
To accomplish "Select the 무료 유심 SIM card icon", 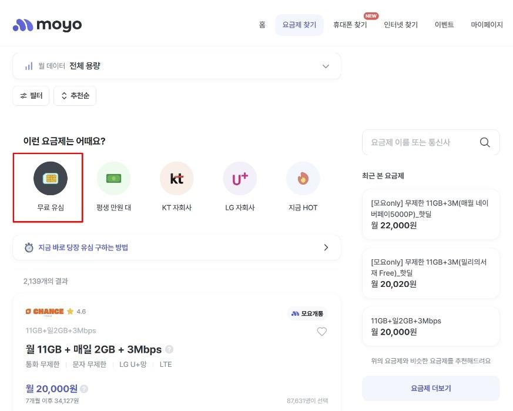I will [51, 178].
